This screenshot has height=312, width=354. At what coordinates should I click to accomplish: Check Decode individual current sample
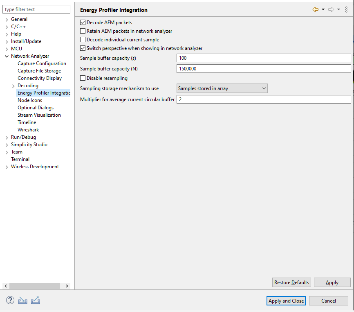coord(83,39)
